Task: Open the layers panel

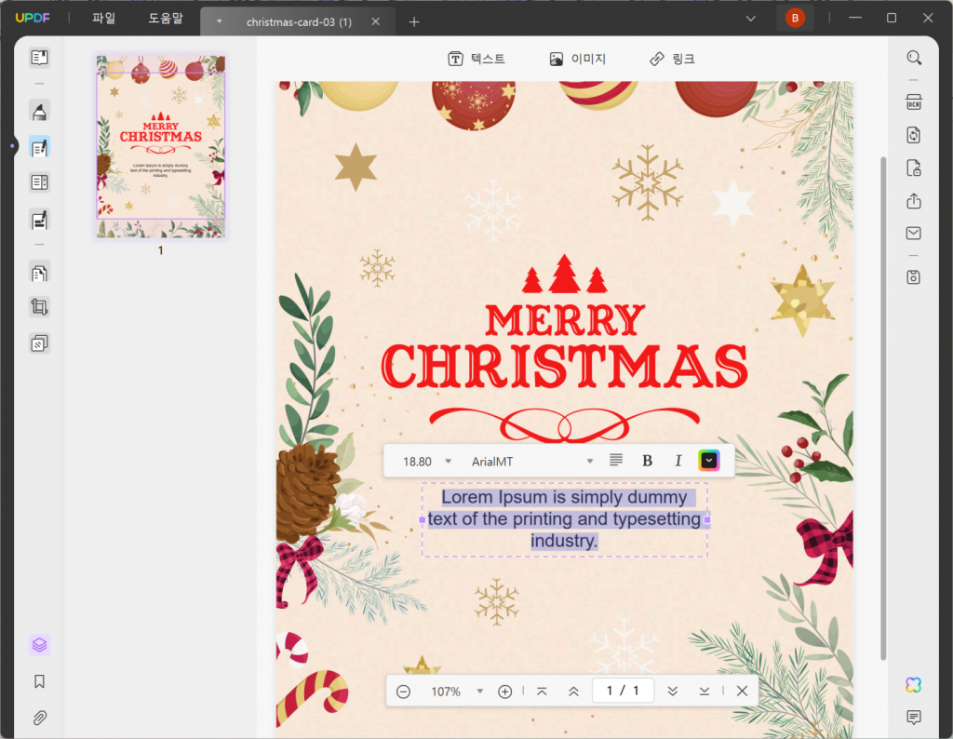Action: [x=38, y=644]
